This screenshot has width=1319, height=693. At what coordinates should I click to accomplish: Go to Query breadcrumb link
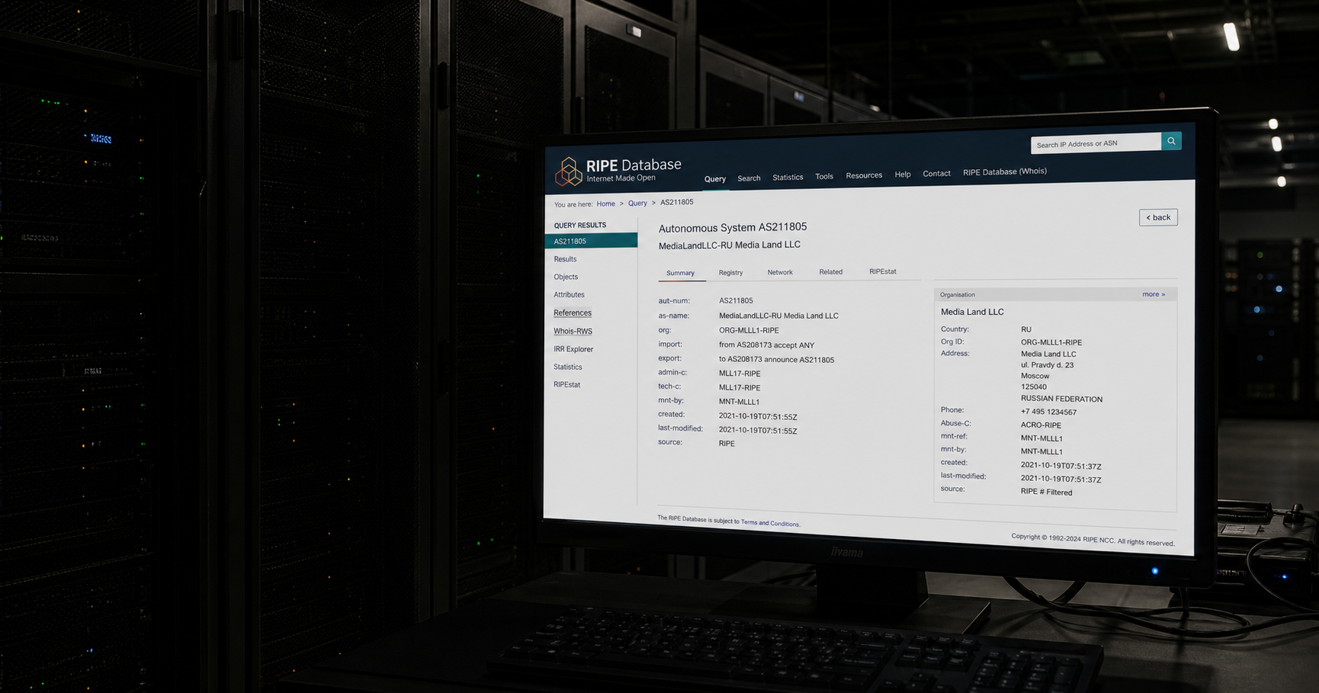pos(637,203)
